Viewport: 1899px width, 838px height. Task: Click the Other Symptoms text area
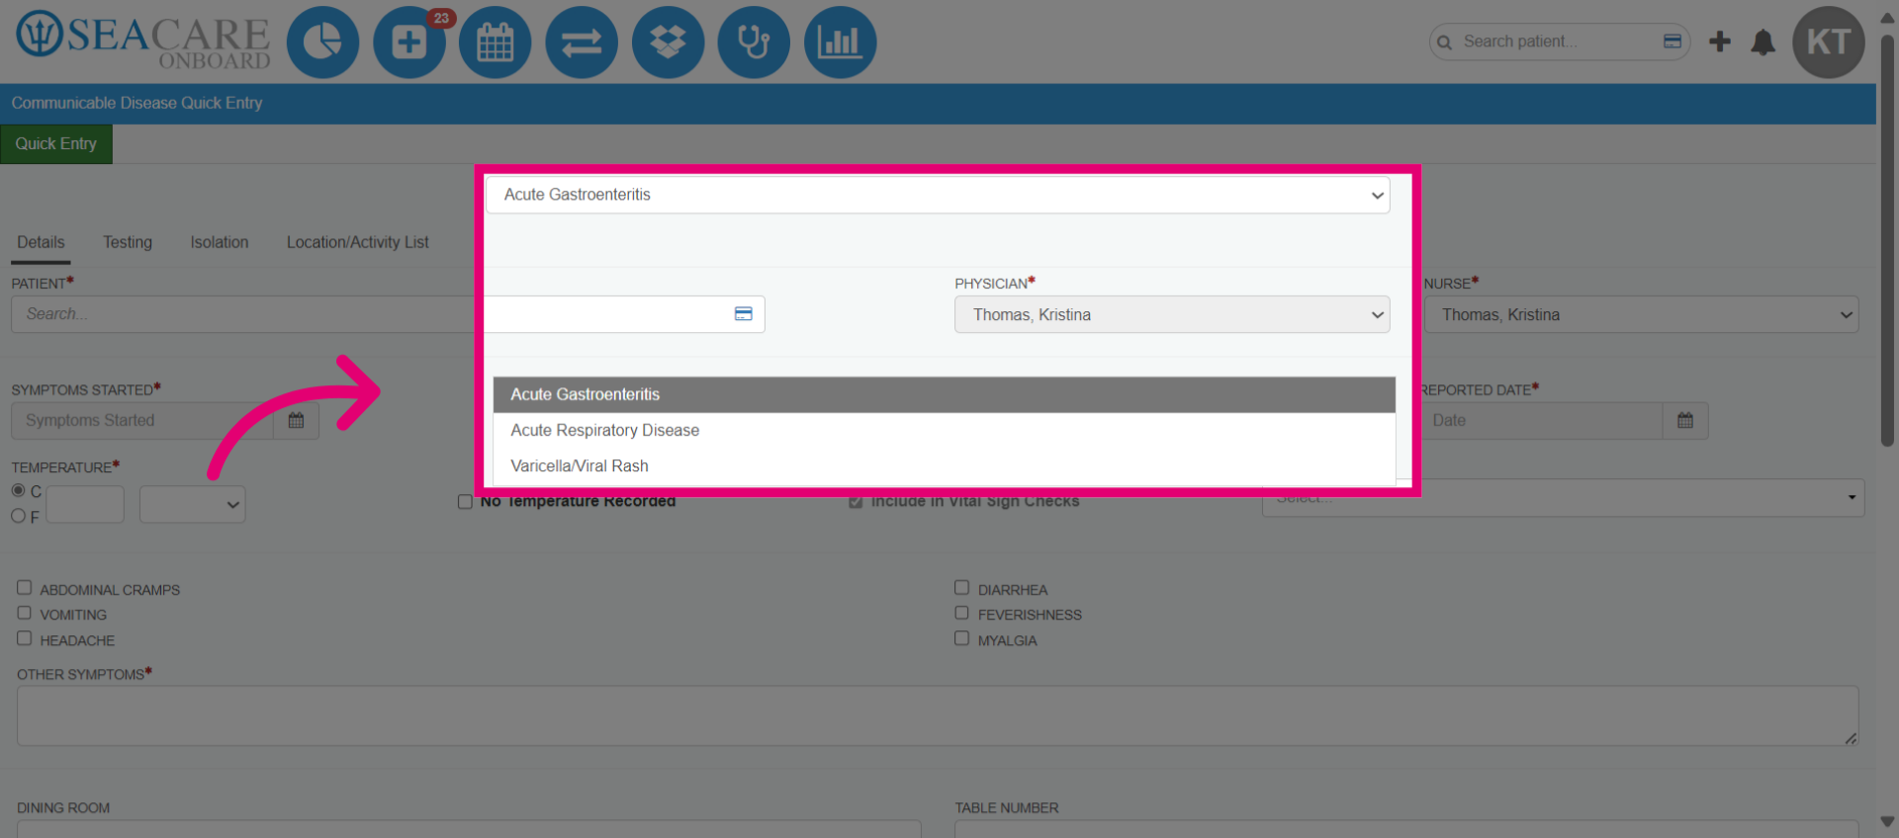click(x=938, y=715)
